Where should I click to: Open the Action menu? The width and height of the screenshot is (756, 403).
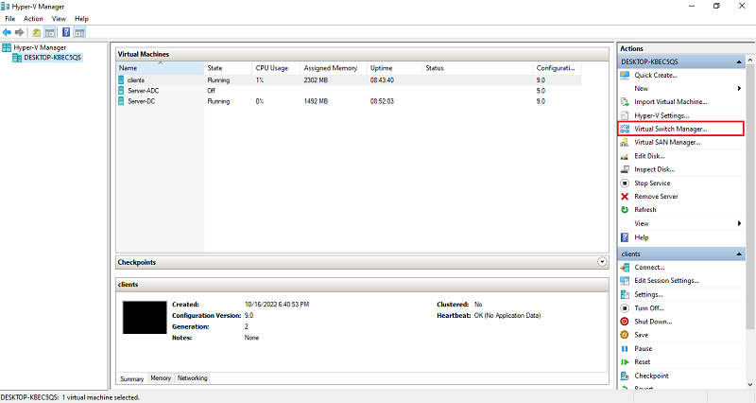pyautogui.click(x=33, y=18)
